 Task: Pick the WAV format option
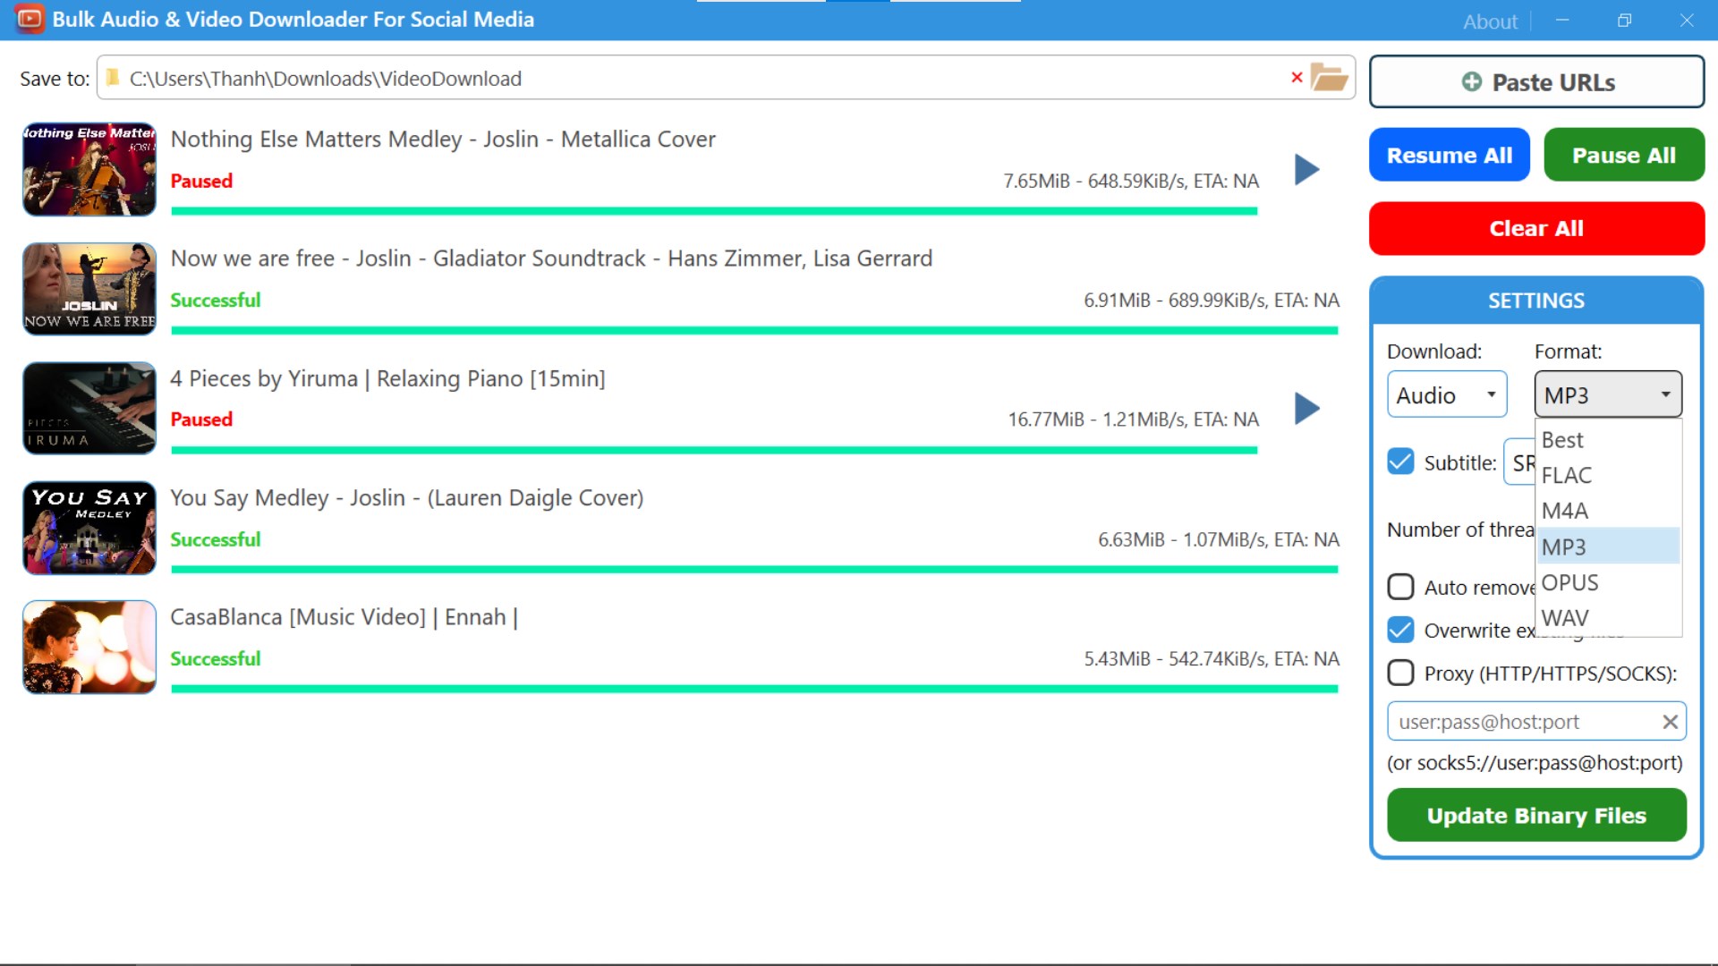[x=1565, y=618]
